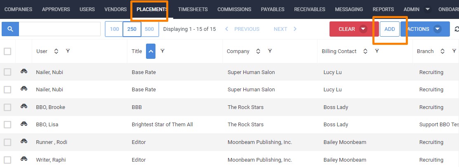Go to the Commissions tab

(234, 9)
